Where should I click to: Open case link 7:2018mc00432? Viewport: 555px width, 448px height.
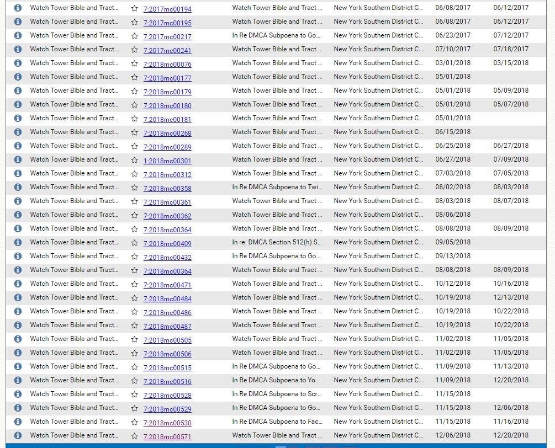pyautogui.click(x=167, y=257)
